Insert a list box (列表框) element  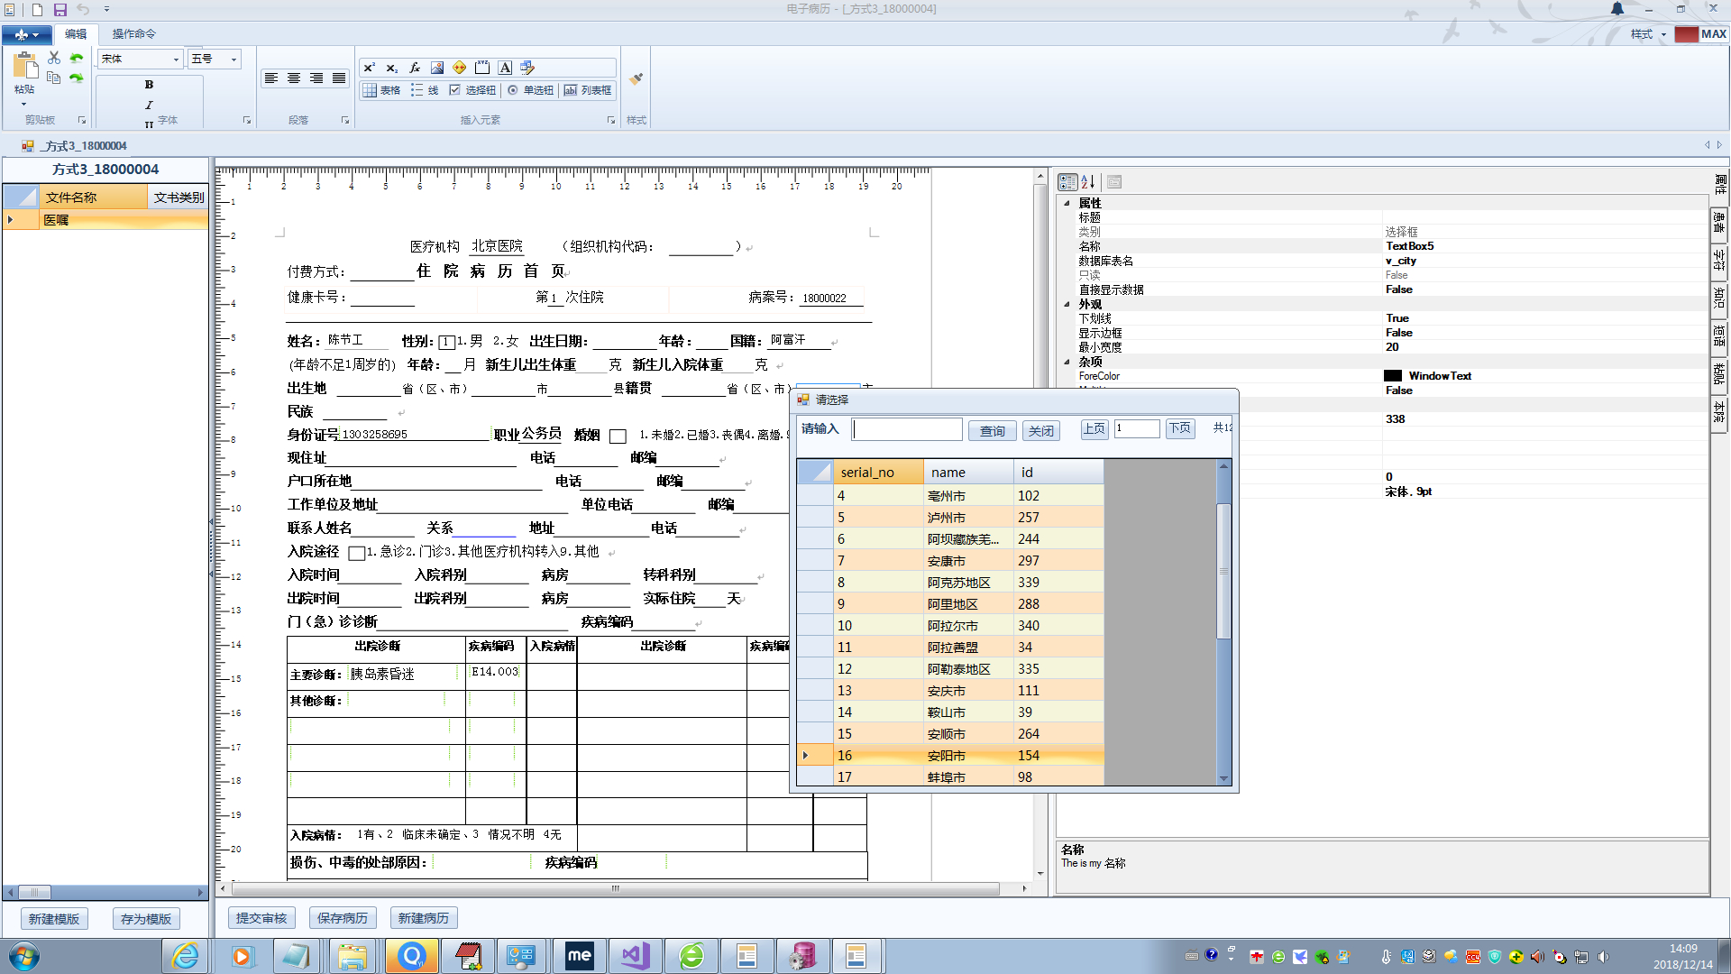pos(588,90)
